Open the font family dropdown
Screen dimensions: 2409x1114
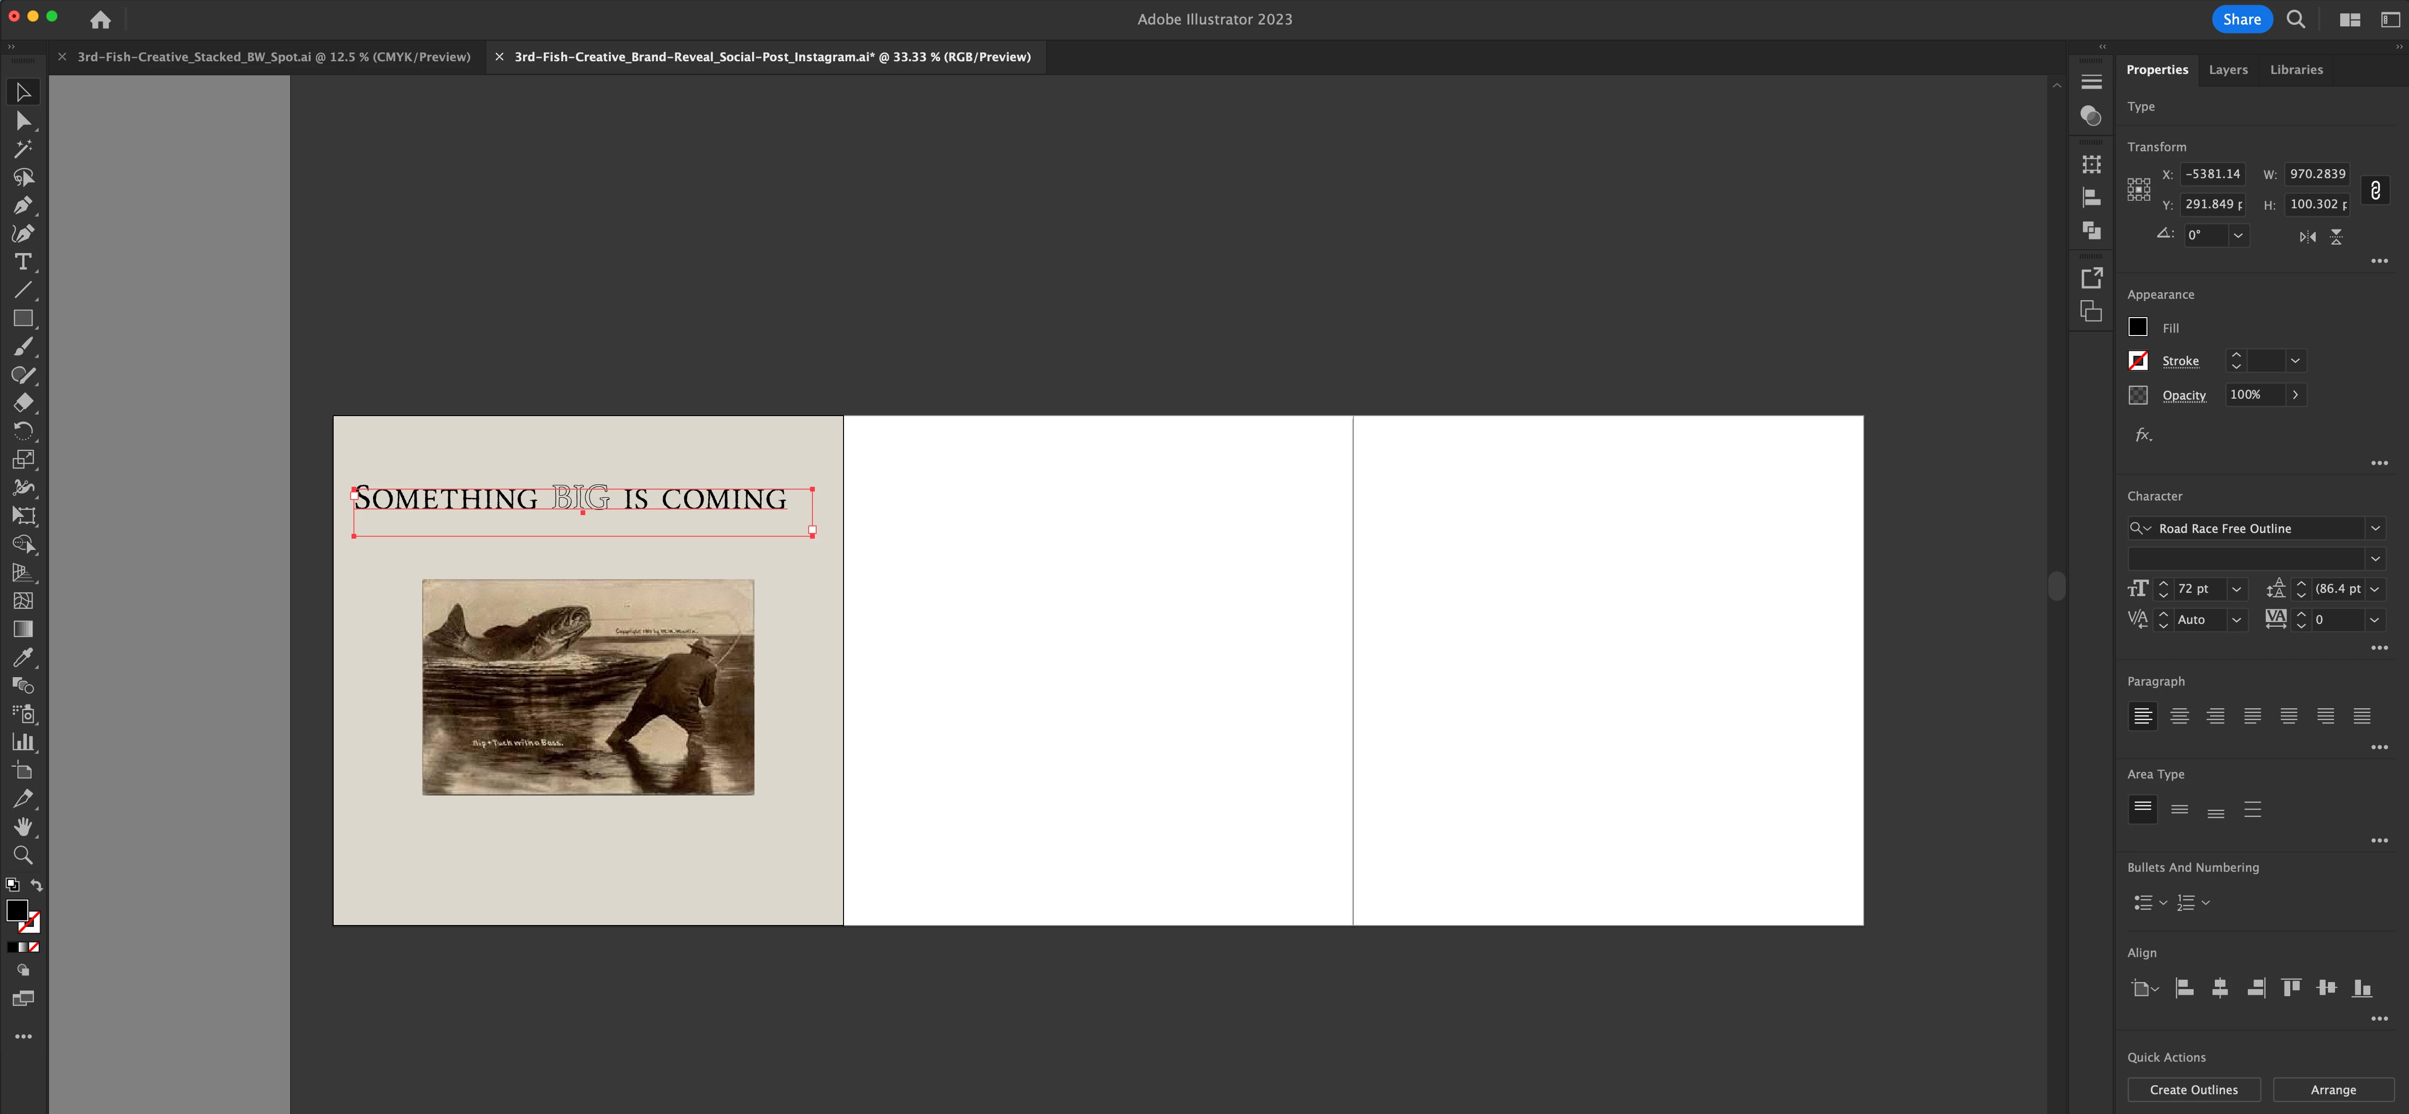[x=2375, y=528]
